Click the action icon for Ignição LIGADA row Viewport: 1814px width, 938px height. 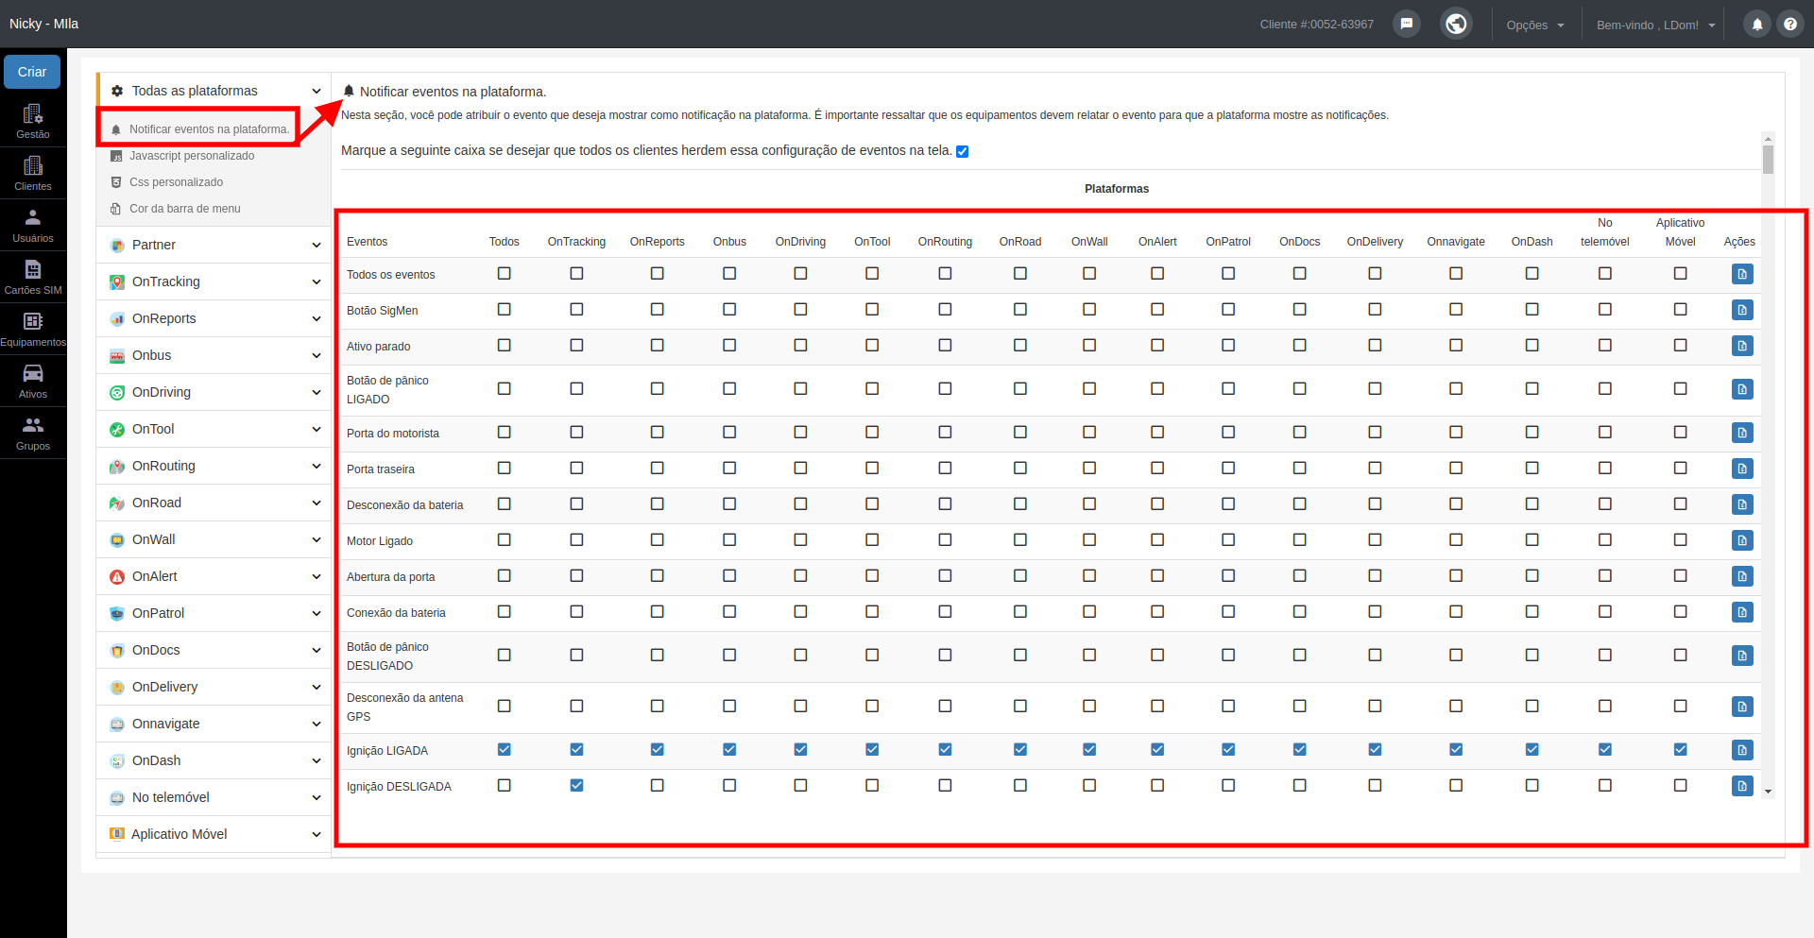[x=1742, y=750]
